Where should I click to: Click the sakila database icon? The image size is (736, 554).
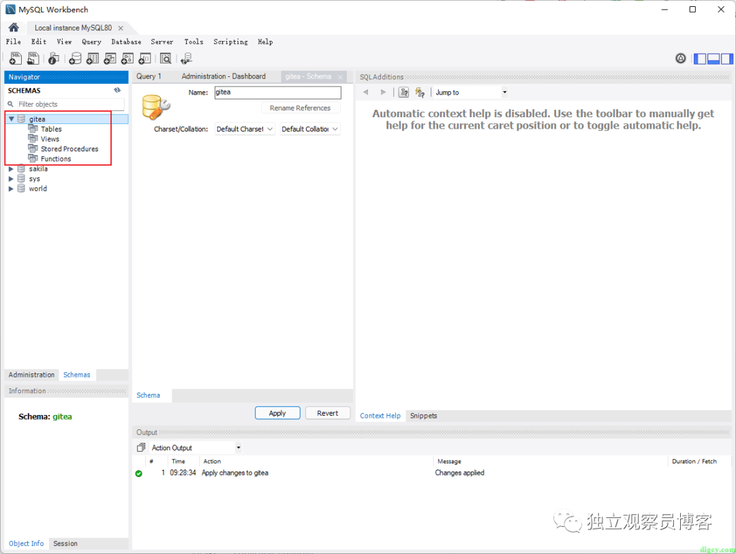[x=21, y=168]
